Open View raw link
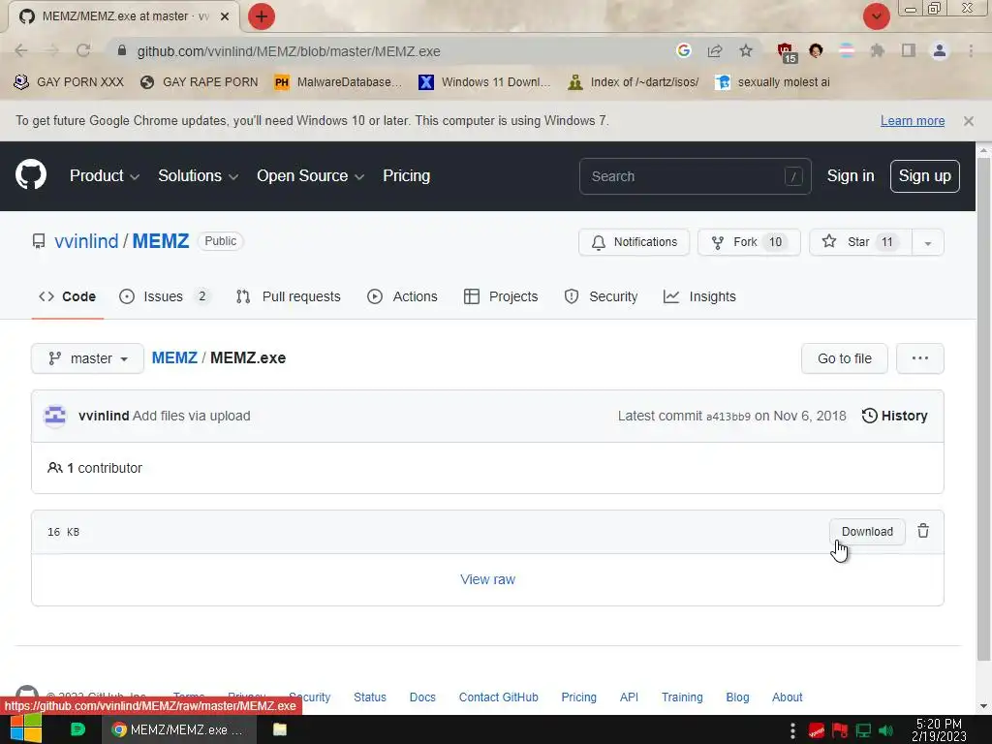The image size is (992, 744). 488,579
